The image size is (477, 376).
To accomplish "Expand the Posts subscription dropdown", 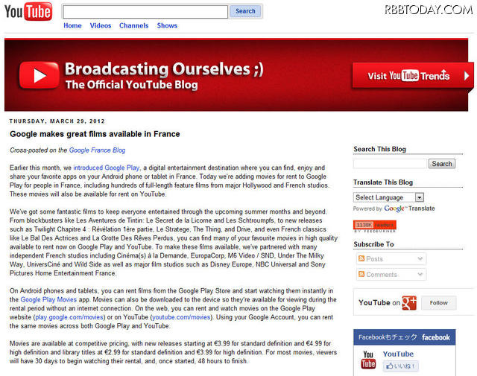I will [x=420, y=259].
